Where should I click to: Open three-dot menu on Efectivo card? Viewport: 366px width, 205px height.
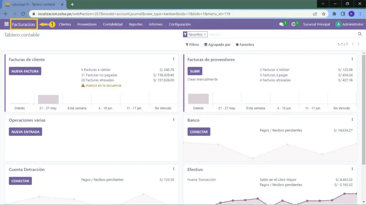click(352, 169)
